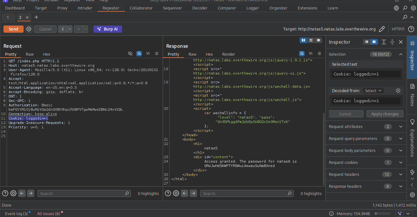Screen dimensions: 417x217
Task: Click the Burp AI button
Action: [108, 29]
